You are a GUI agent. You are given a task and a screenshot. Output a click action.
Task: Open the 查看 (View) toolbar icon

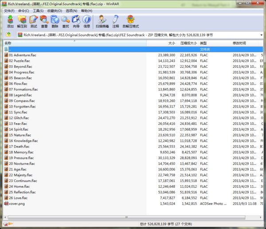[x=44, y=21]
